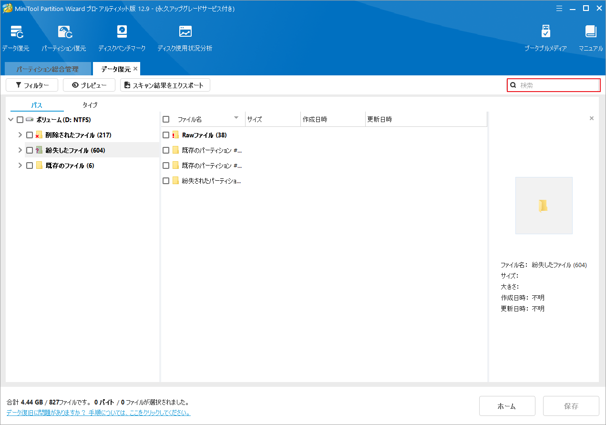Check the 削除されたファイル (217) checkbox
Screen dimensions: 606x425
(x=30, y=135)
